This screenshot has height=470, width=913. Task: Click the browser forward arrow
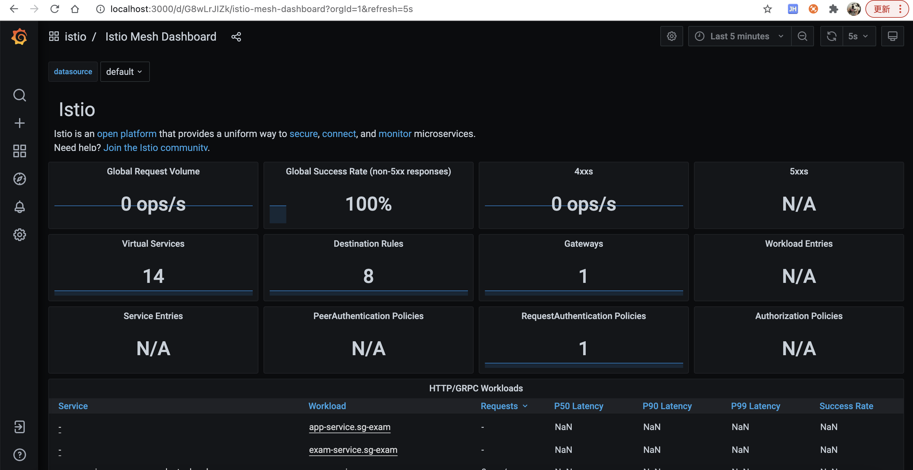(x=34, y=9)
